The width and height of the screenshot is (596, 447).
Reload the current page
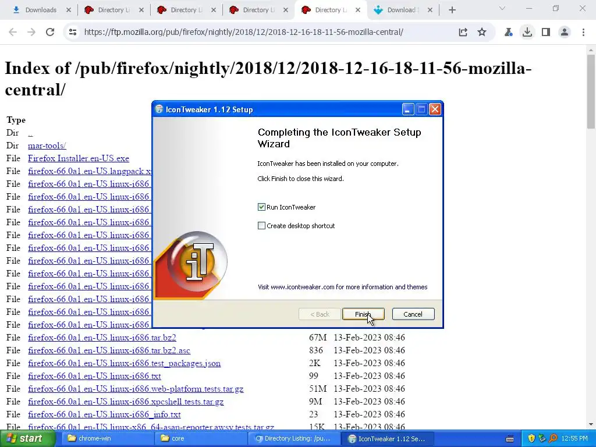tap(50, 32)
